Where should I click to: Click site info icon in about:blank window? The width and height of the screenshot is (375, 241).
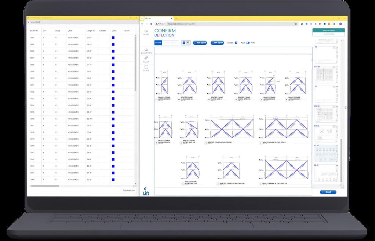pos(29,22)
